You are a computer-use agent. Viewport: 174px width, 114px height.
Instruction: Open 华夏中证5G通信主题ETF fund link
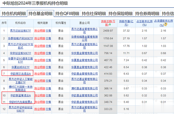point(21,60)
